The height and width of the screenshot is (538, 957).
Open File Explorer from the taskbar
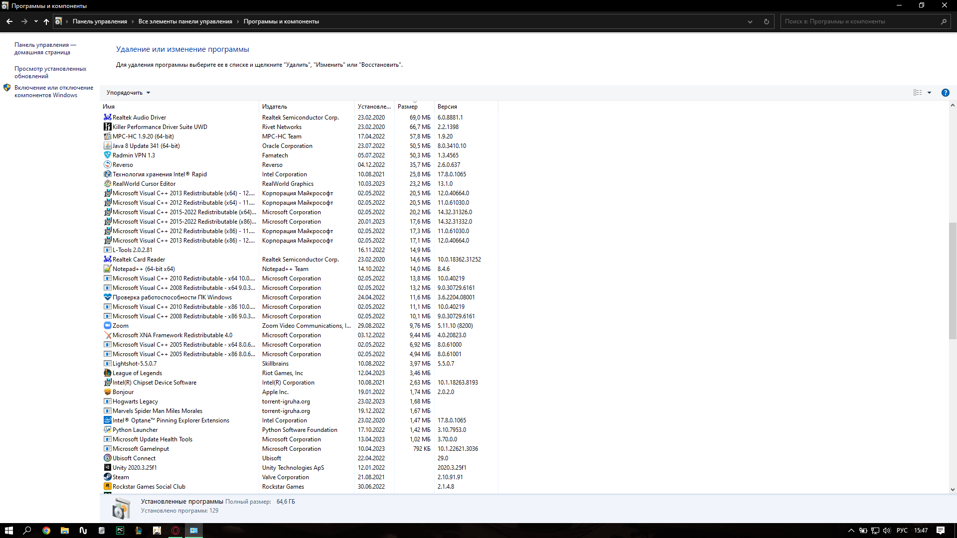(x=64, y=531)
